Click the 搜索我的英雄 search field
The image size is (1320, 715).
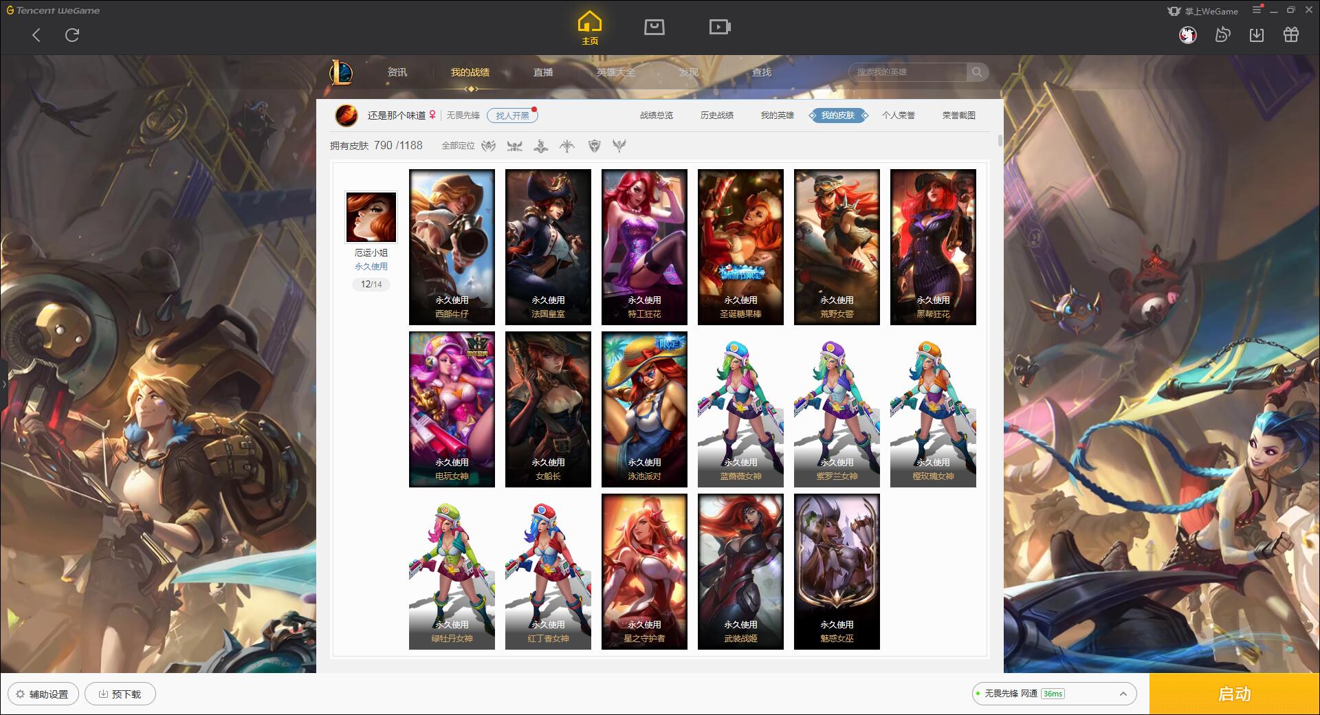(x=908, y=72)
